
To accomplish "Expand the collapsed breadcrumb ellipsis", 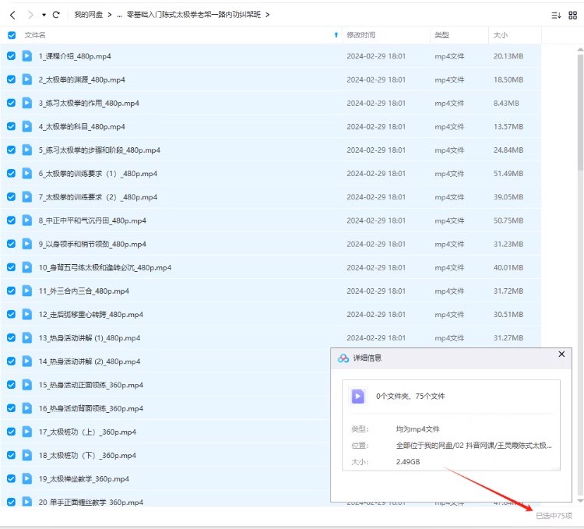I will [x=119, y=15].
